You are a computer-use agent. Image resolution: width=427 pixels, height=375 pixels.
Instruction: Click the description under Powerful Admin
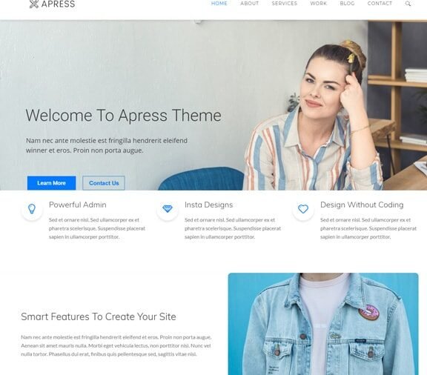point(97,228)
